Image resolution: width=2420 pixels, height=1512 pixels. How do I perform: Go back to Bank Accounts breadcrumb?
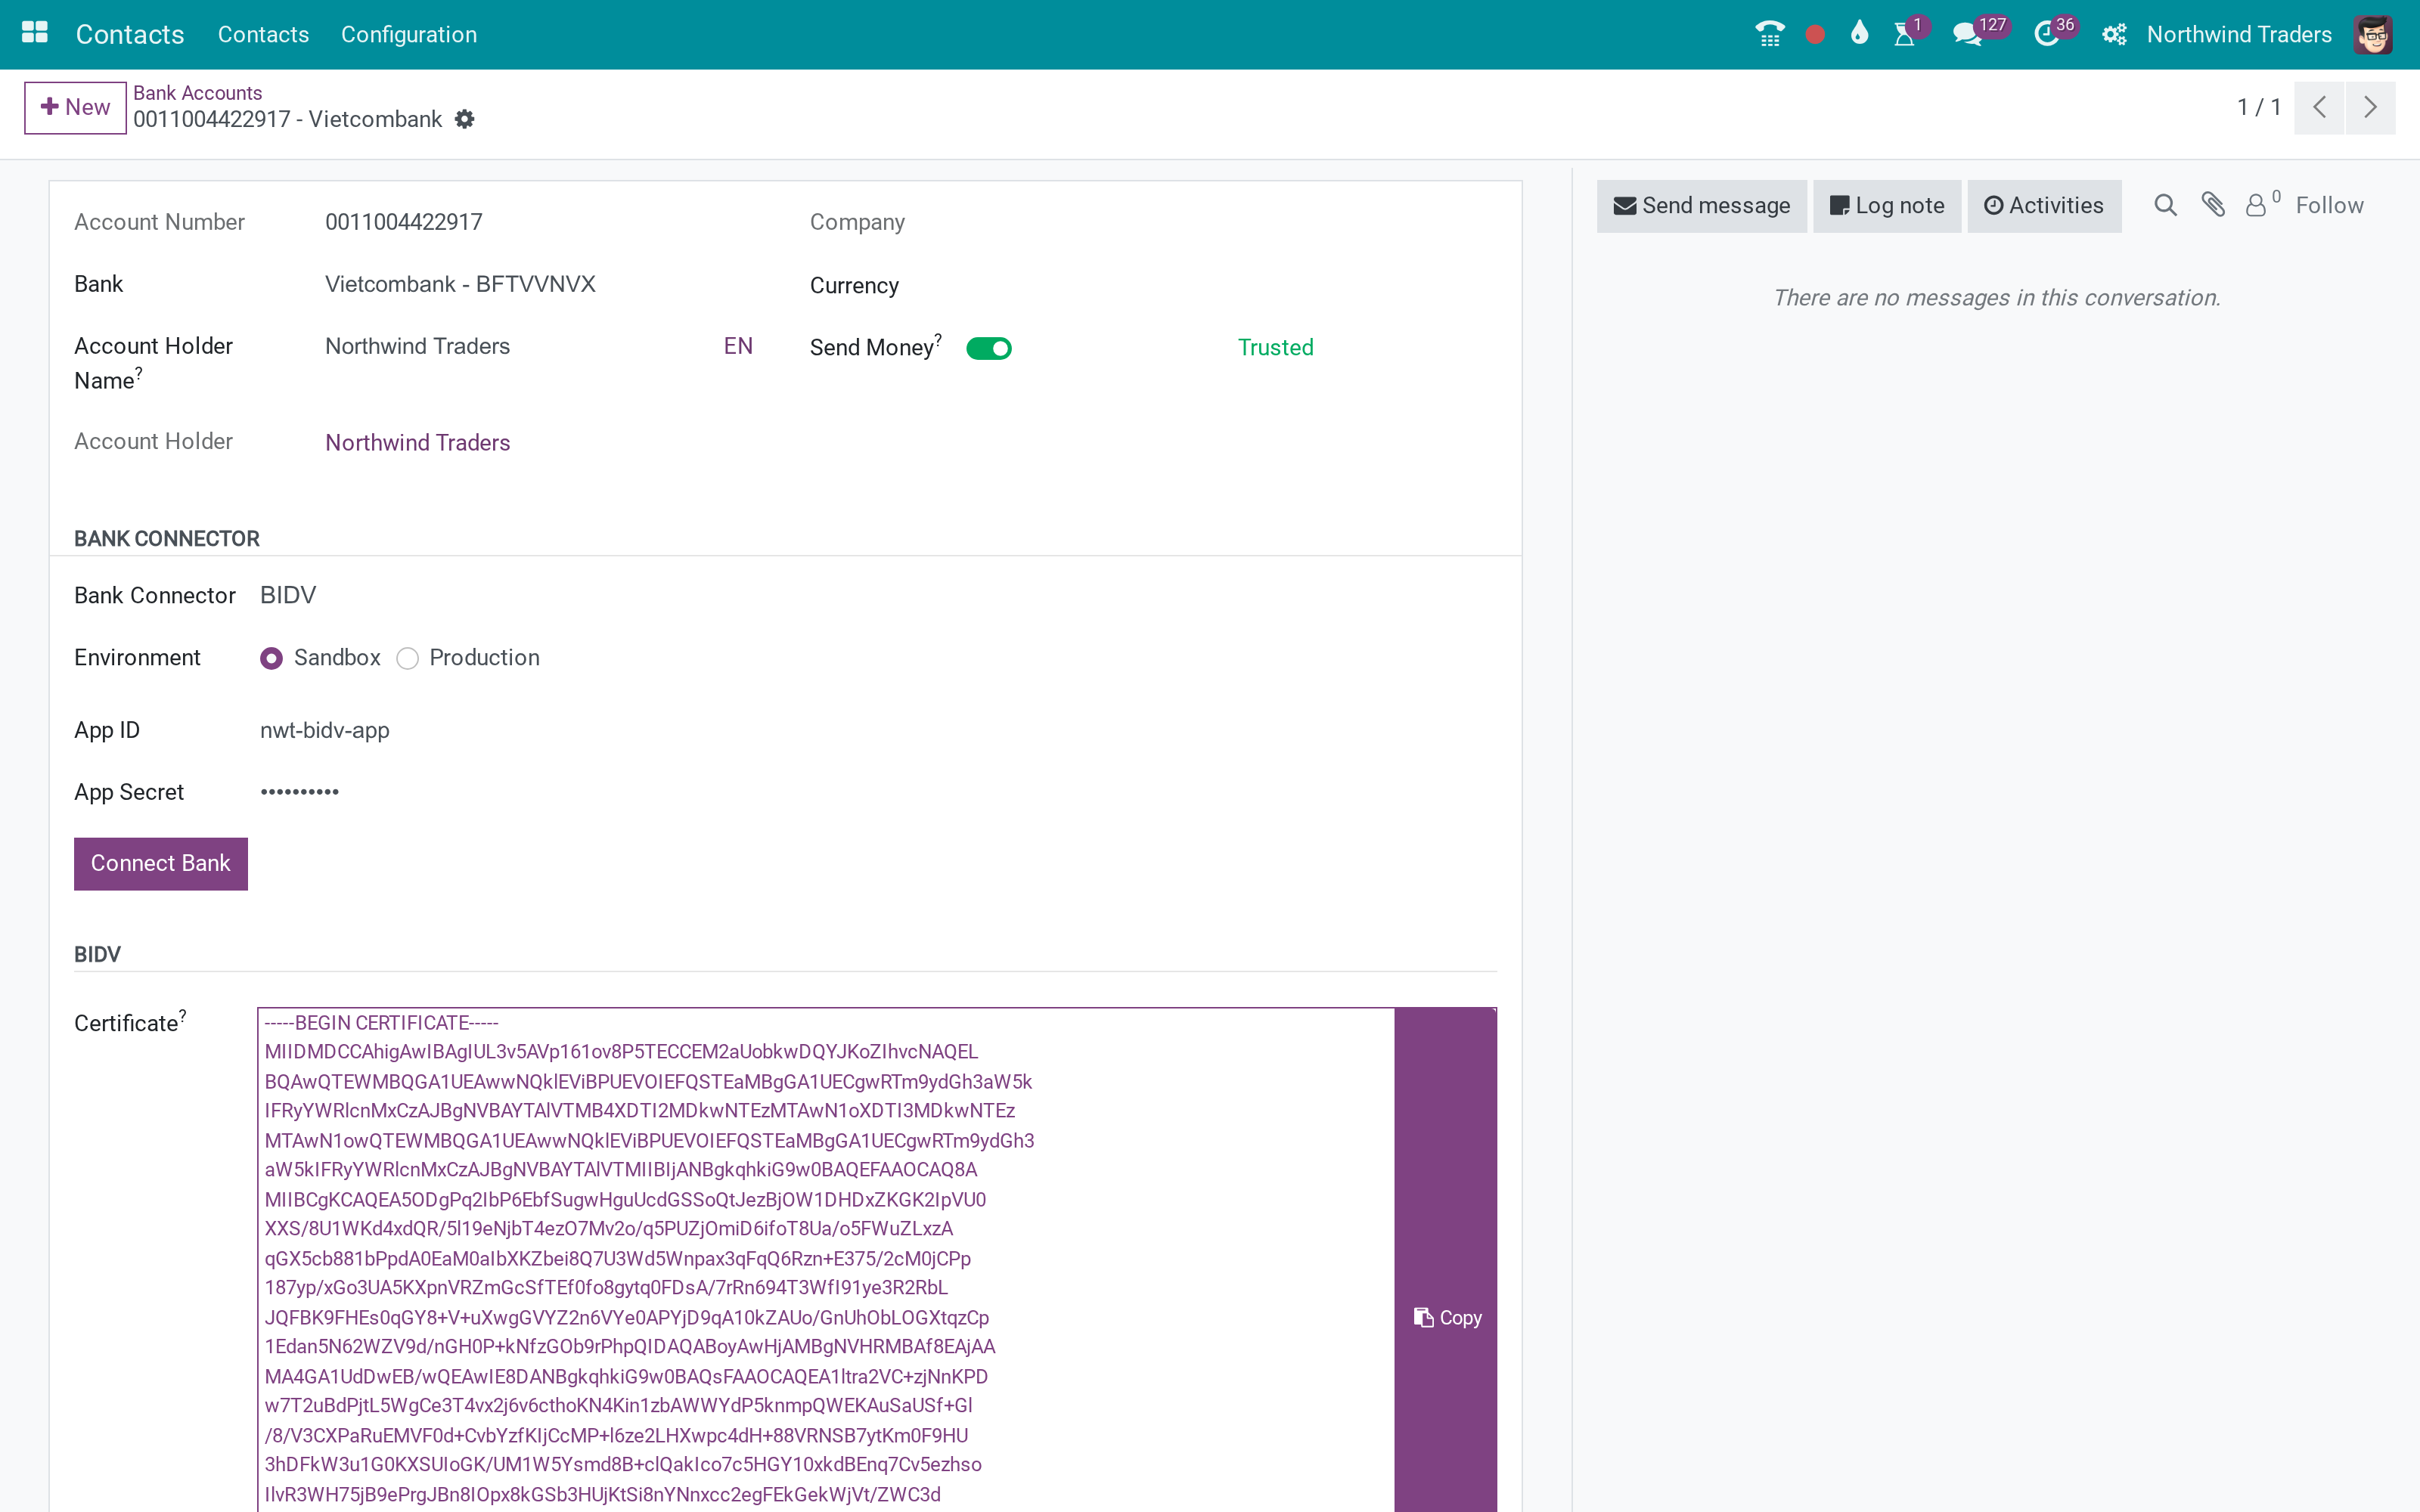pos(197,93)
